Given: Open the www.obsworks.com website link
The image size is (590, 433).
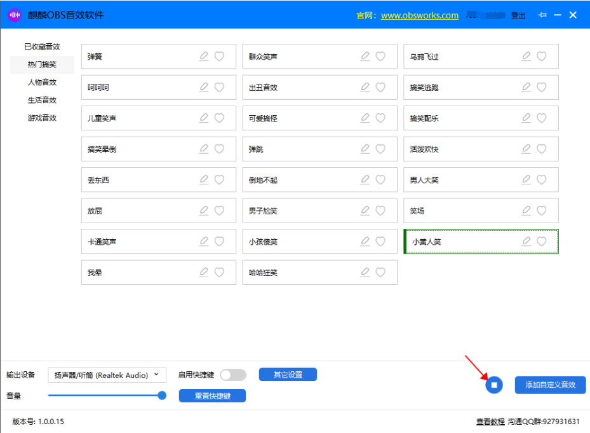Looking at the screenshot, I should [x=419, y=15].
